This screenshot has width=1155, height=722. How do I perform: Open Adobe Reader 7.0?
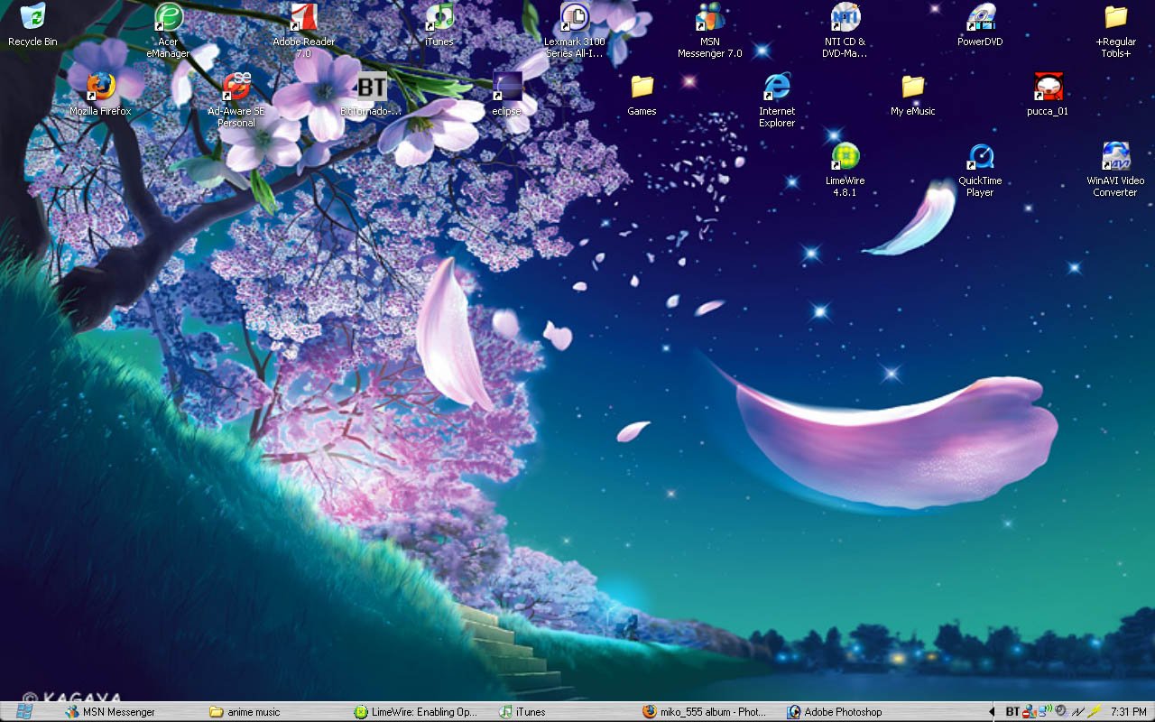click(x=304, y=20)
